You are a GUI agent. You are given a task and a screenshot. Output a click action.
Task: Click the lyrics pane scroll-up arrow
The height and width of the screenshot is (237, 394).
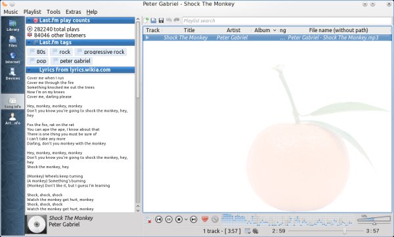click(138, 19)
